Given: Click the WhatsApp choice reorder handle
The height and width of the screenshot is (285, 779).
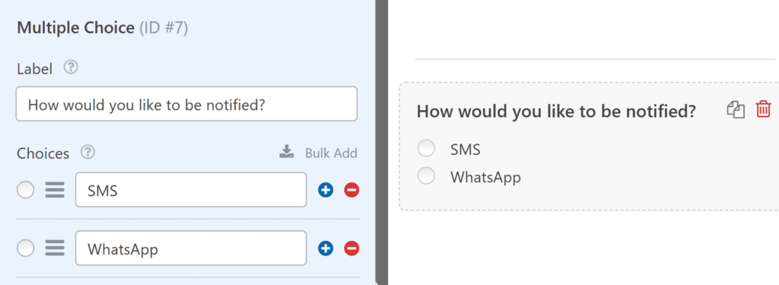Looking at the screenshot, I should click(x=55, y=248).
